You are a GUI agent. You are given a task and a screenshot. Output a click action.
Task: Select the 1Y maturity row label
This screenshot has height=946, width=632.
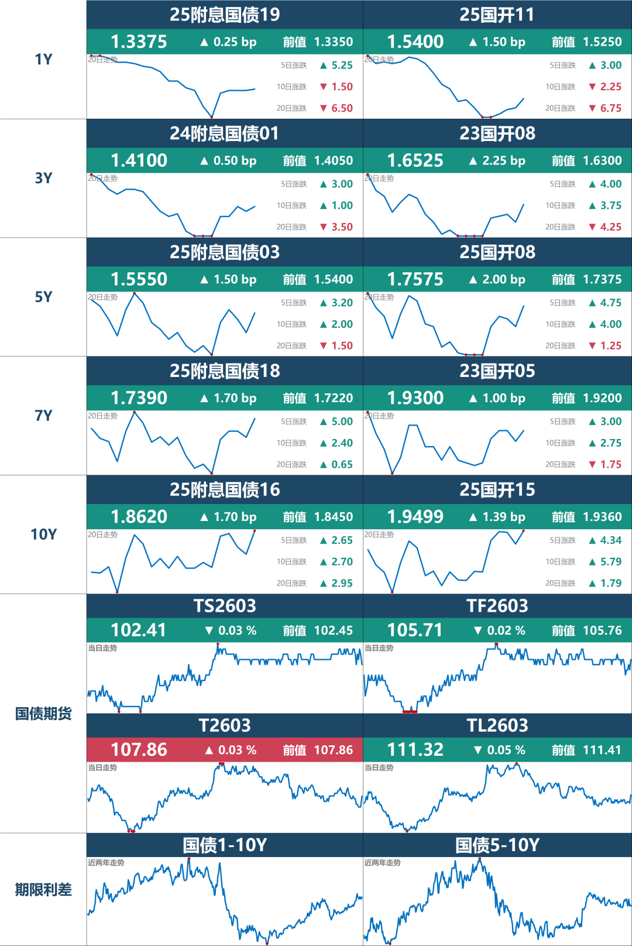(43, 59)
